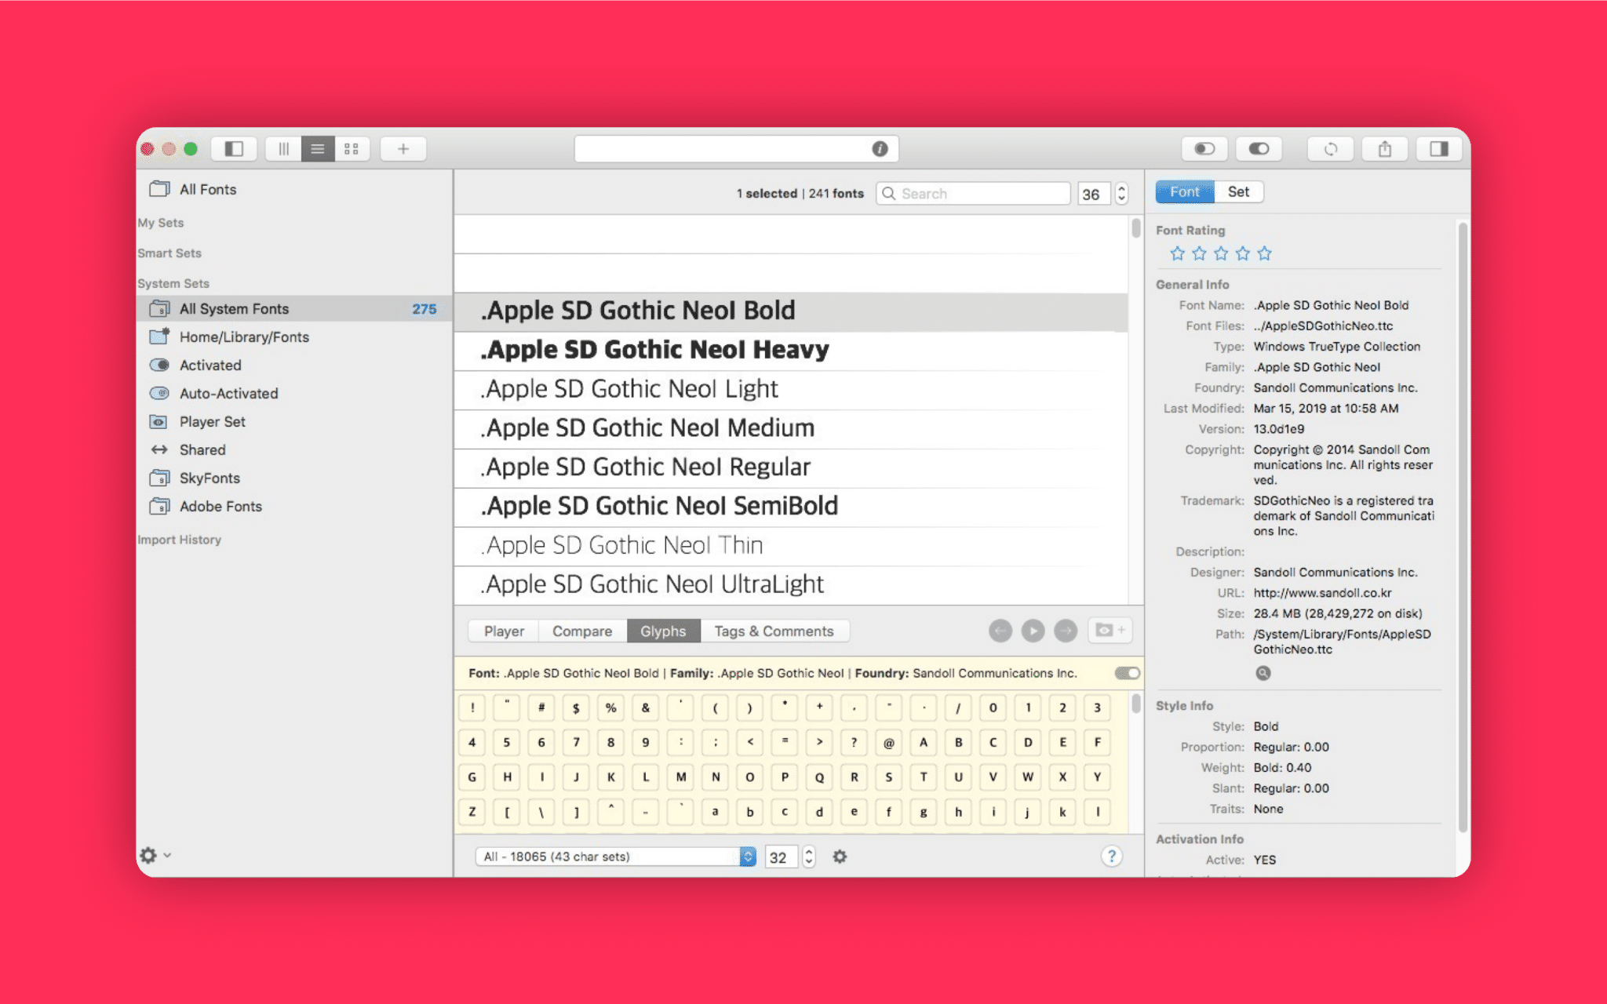This screenshot has height=1004, width=1607.
Task: Open the Tags & Comments tab
Action: [774, 631]
